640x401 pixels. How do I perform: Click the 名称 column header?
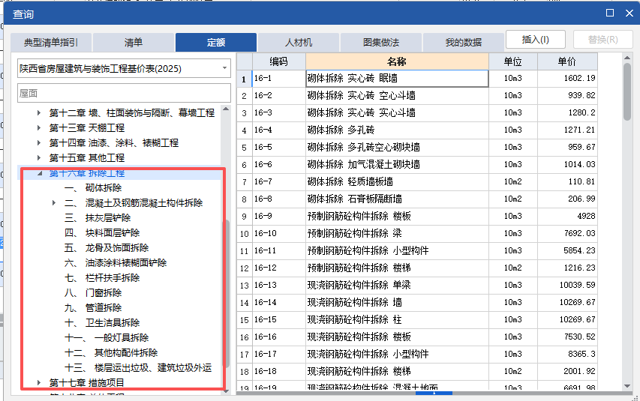pyautogui.click(x=397, y=61)
